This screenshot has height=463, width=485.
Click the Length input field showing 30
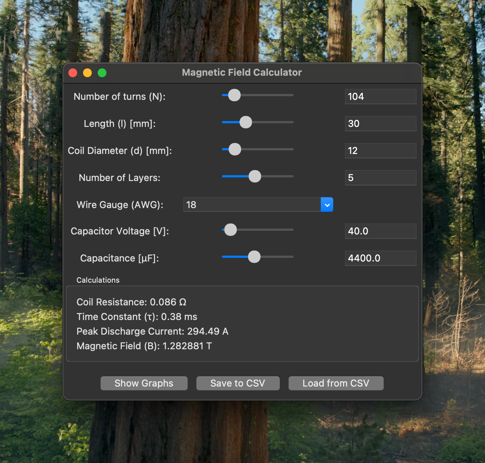pyautogui.click(x=380, y=124)
